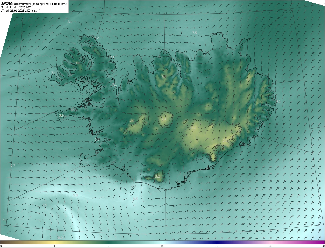The height and width of the screenshot is (248, 325).
Task: Click the 7.9 value label over the sea
Action: coord(45,205)
